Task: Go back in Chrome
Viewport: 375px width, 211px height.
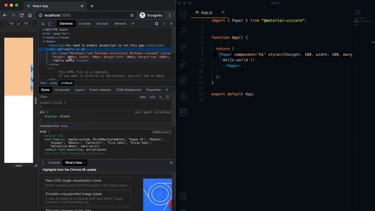Action: 5,15
